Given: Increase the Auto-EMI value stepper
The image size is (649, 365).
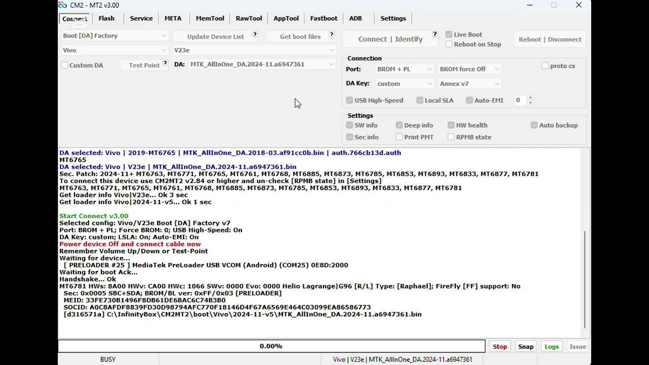Looking at the screenshot, I should click(x=530, y=98).
